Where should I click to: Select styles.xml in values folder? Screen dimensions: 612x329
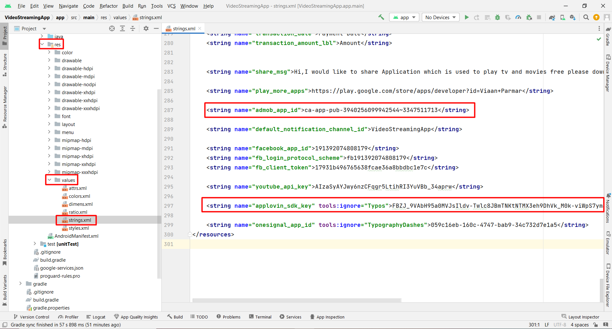point(75,228)
